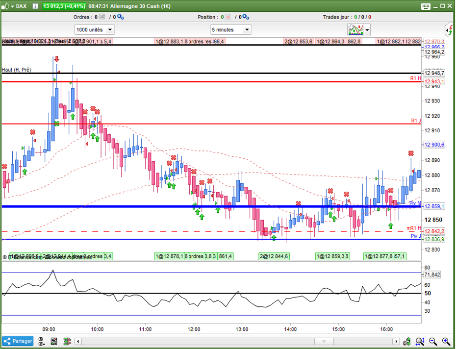Show the keyboard shortcuts icon in title bar
The height and width of the screenshot is (349, 456).
pyautogui.click(x=426, y=6)
